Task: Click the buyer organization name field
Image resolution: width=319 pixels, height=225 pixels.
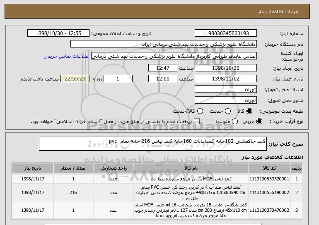Action: 164,44
